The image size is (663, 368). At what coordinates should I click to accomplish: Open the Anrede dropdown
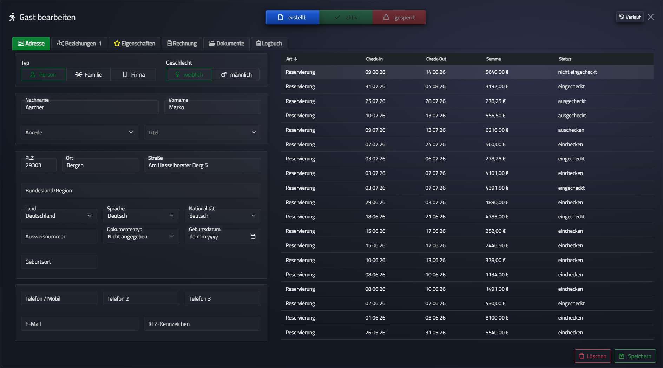coord(80,132)
